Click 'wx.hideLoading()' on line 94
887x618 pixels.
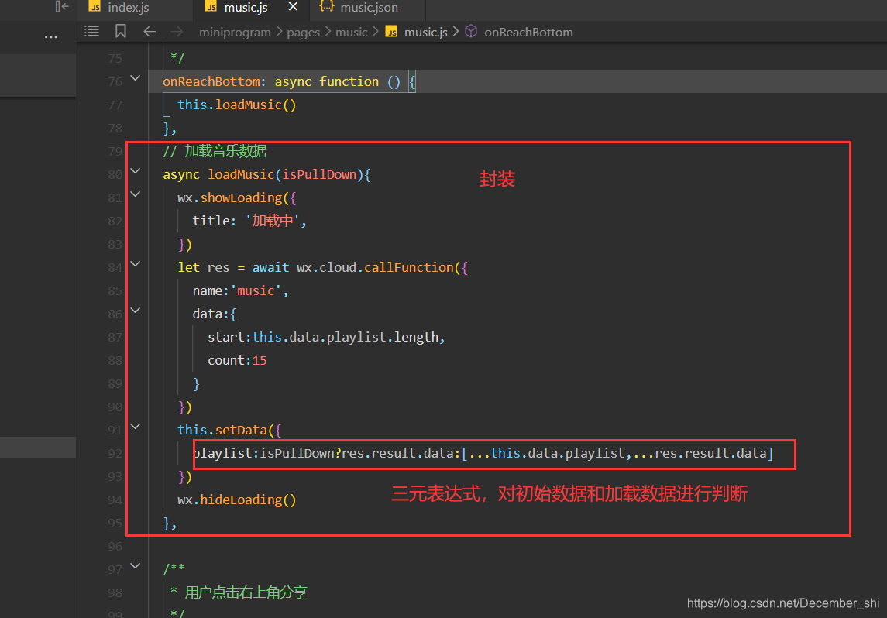tap(237, 500)
